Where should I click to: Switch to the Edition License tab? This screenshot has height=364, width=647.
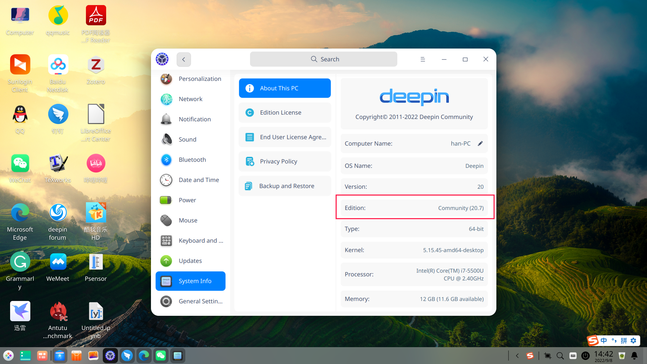point(285,112)
